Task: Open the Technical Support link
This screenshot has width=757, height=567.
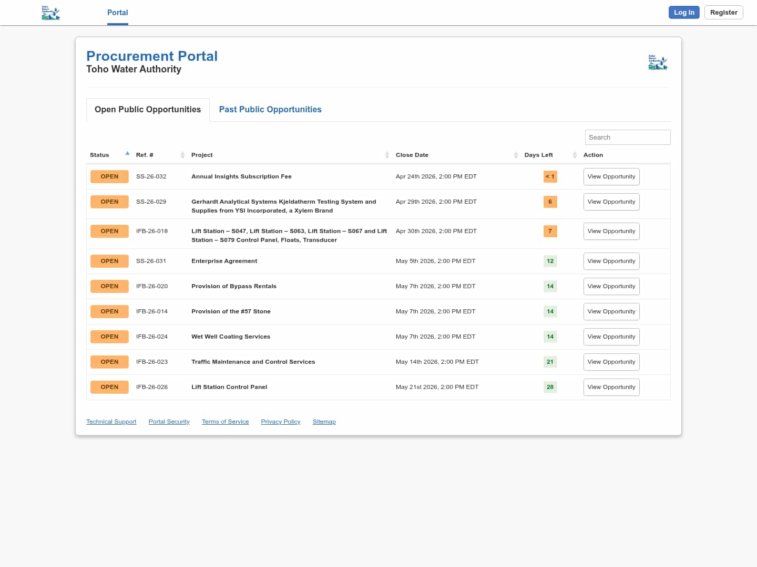Action: [x=111, y=422]
